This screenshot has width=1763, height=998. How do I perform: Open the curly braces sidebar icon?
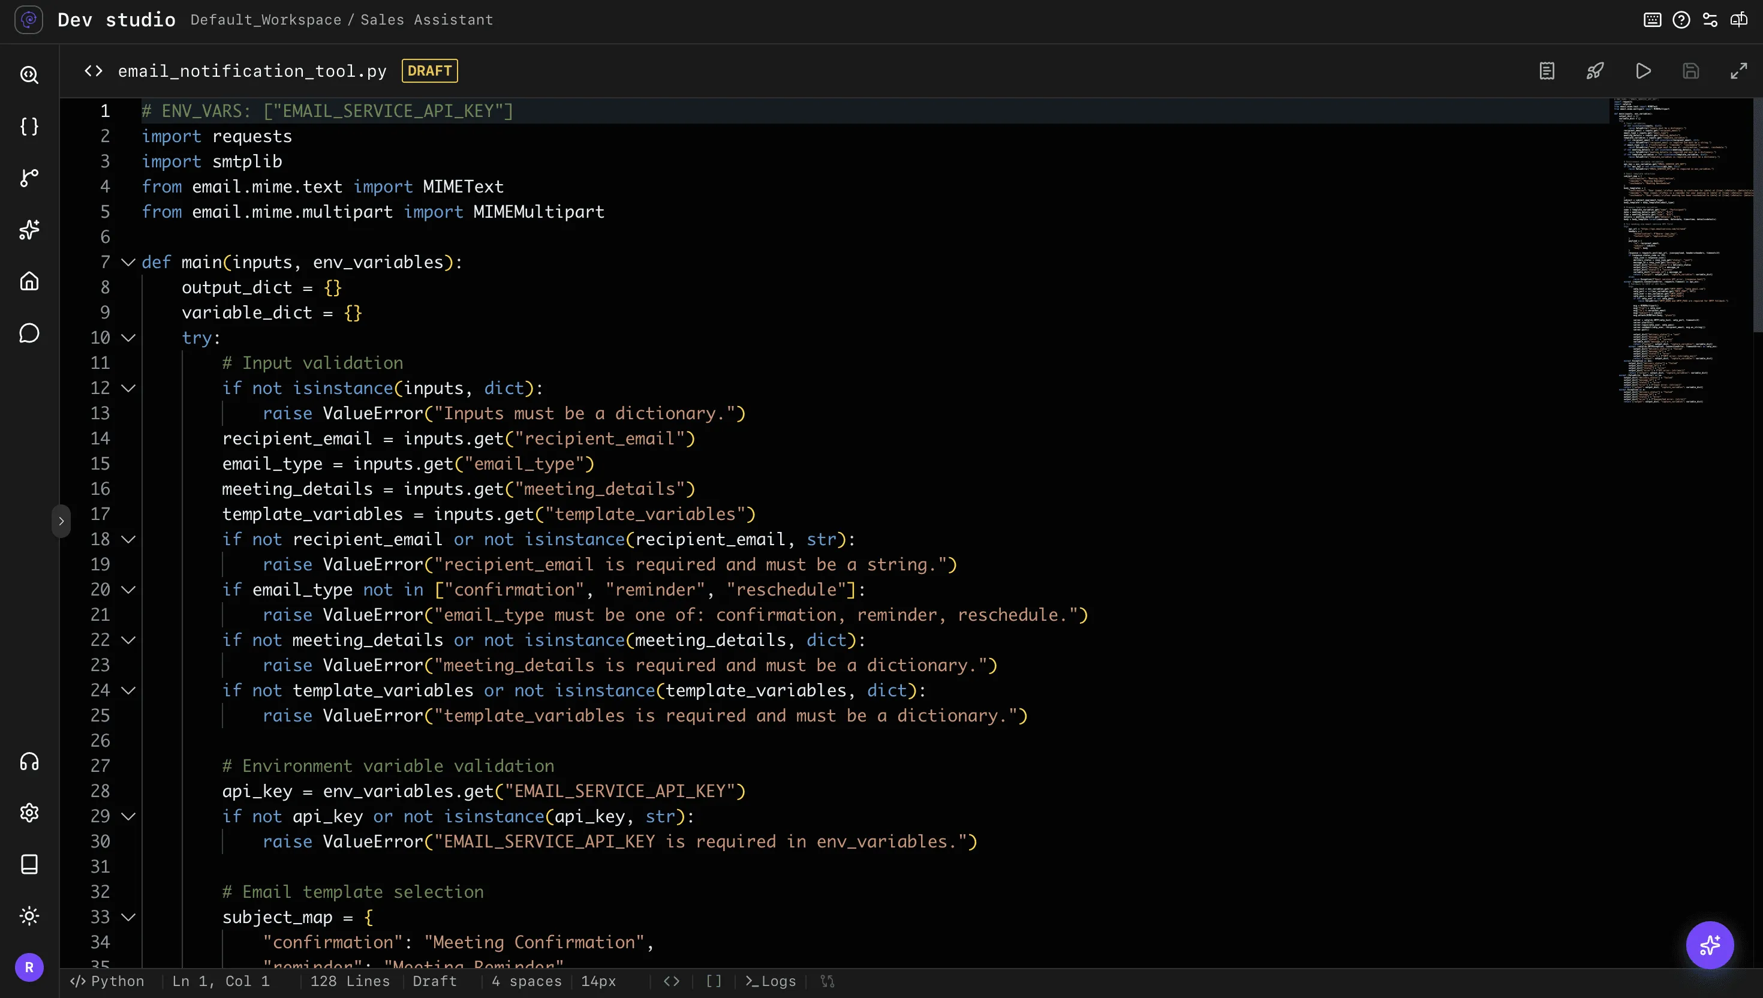[x=29, y=126]
